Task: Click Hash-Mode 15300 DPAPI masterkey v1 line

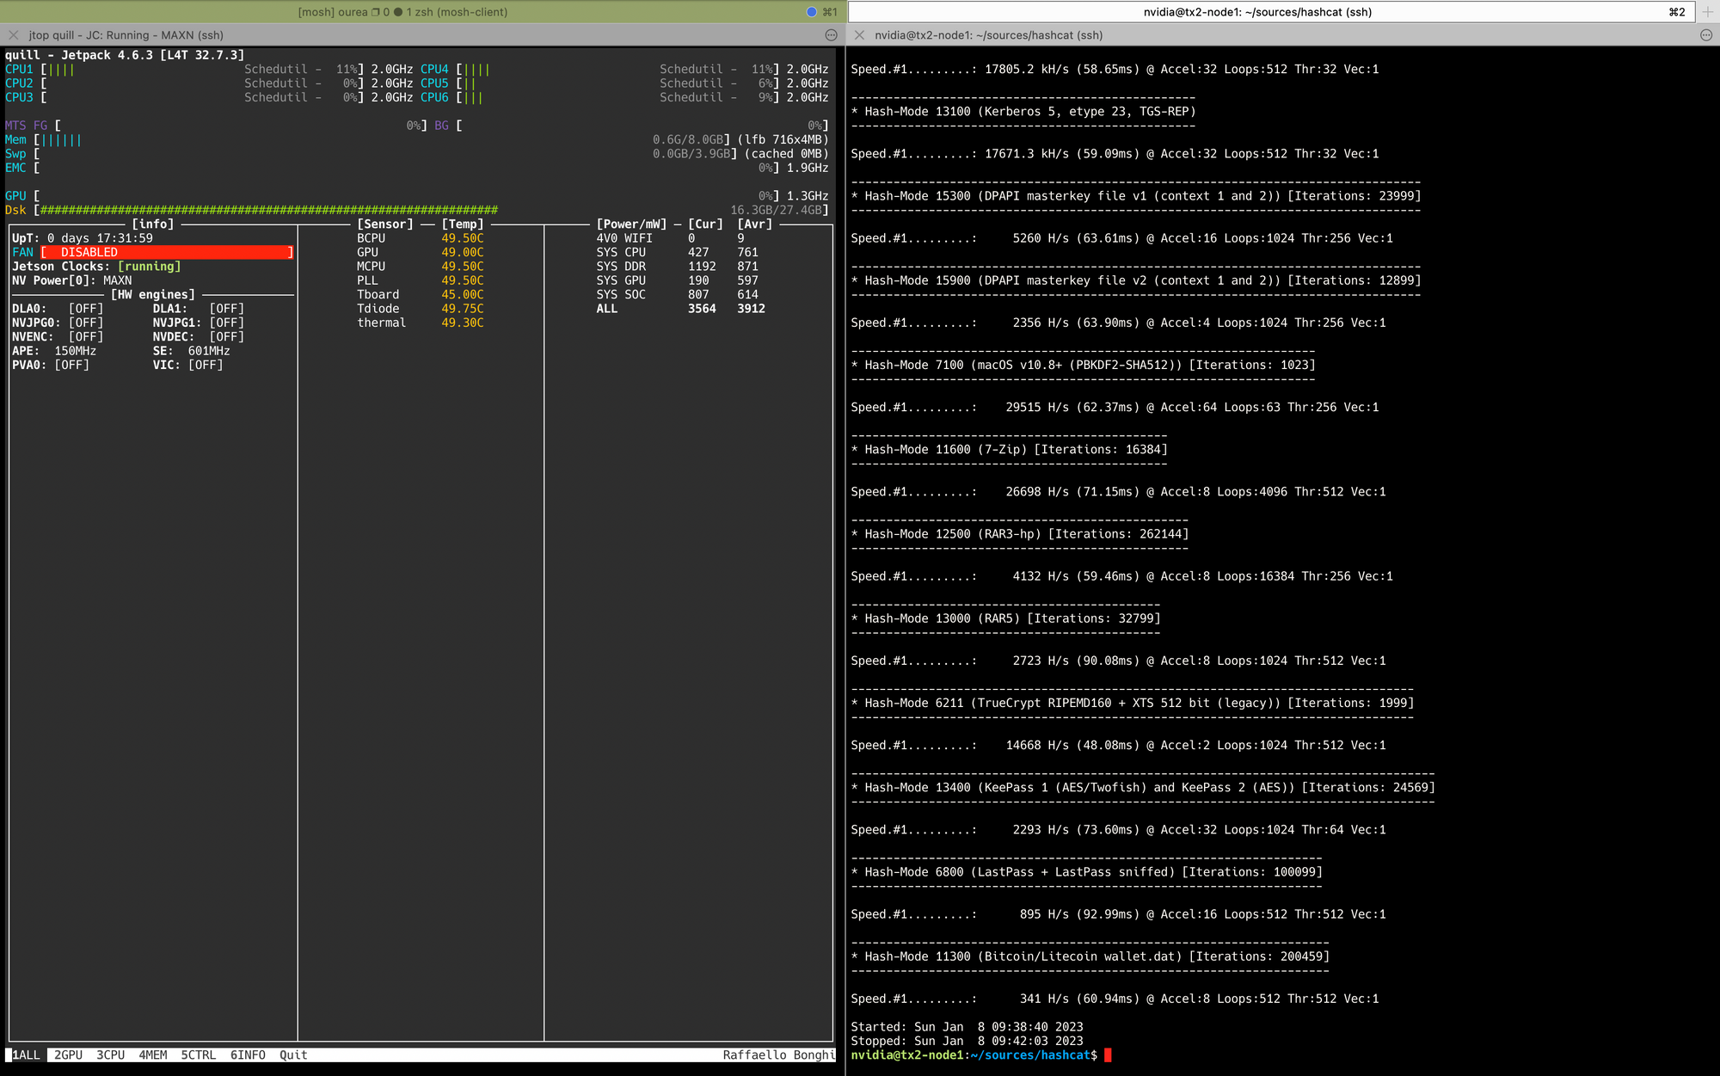Action: coord(1136,196)
